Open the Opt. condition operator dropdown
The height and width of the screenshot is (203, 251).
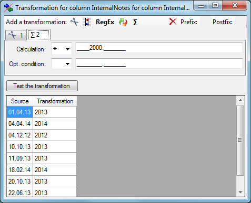click(62, 63)
